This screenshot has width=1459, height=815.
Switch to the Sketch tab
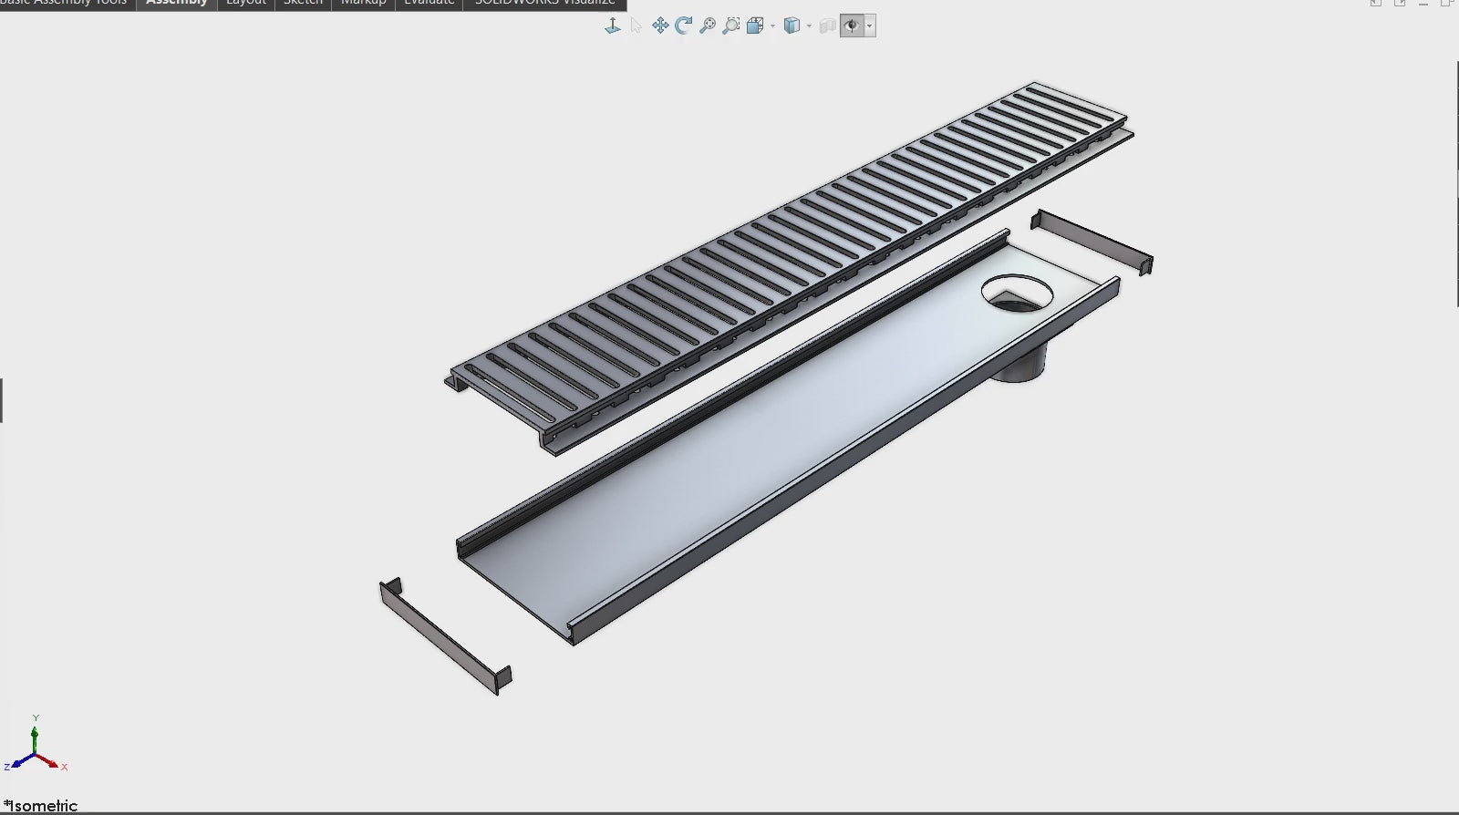(303, 3)
